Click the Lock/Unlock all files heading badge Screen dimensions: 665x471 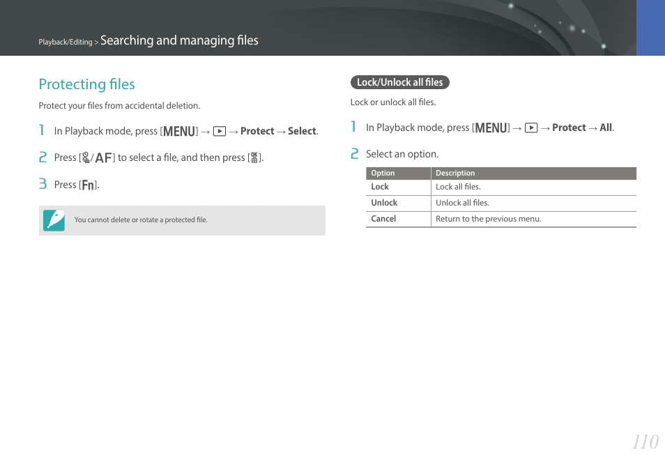(400, 82)
